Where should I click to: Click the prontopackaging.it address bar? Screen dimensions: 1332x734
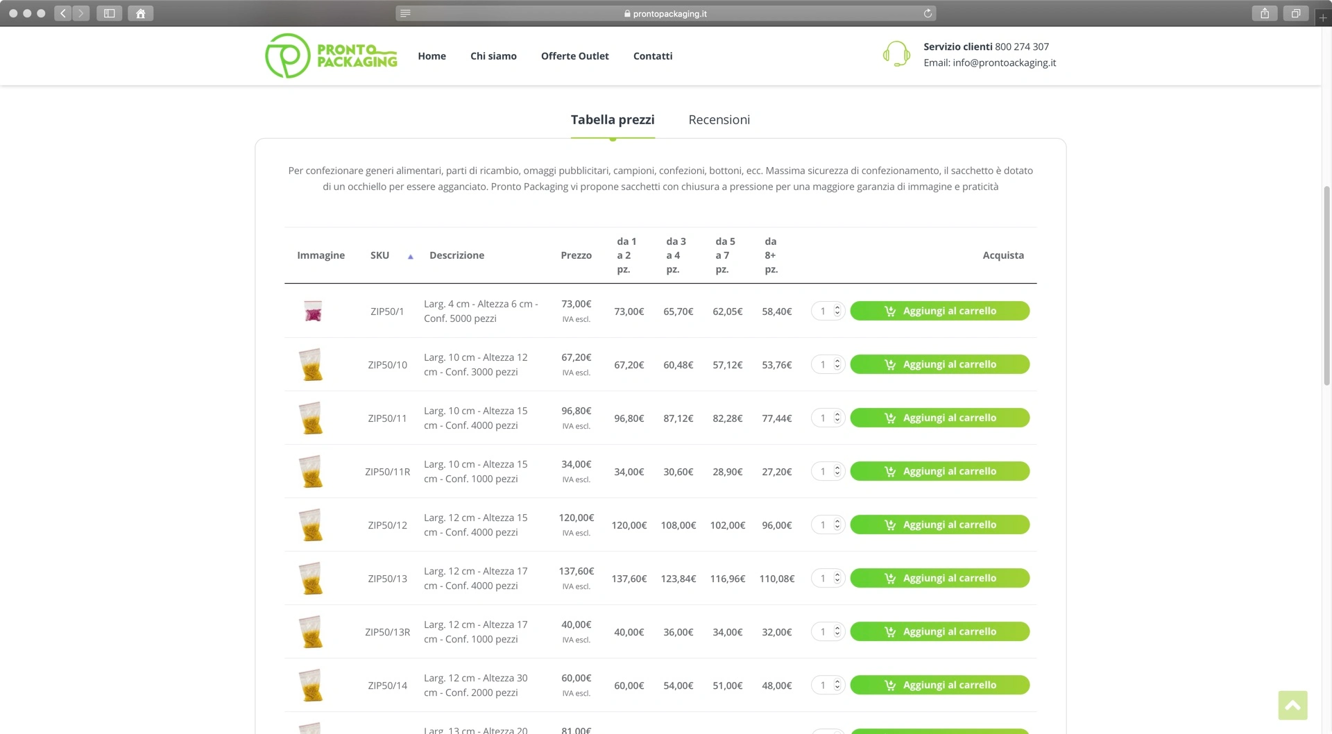[x=665, y=13]
